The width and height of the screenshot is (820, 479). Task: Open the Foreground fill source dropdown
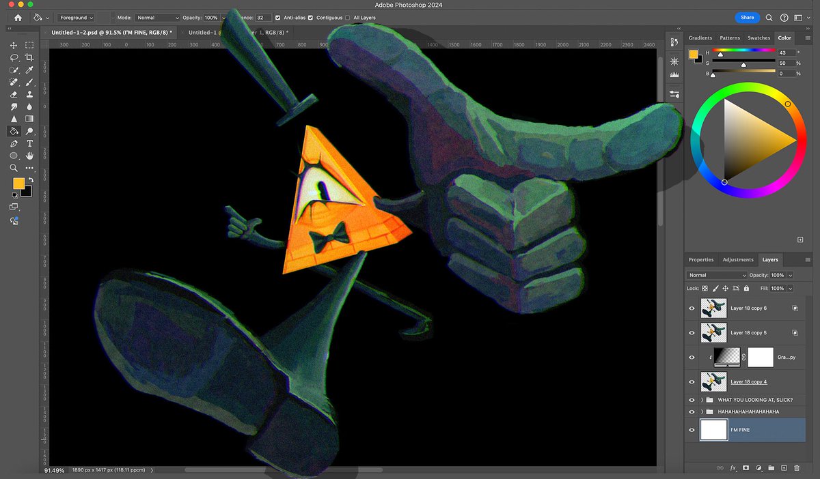[x=76, y=17]
